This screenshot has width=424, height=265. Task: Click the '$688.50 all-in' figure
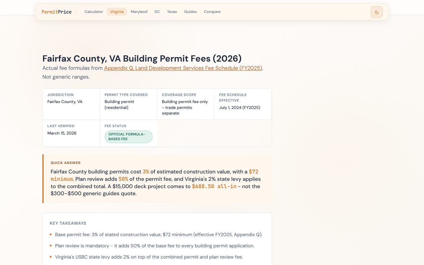point(214,186)
